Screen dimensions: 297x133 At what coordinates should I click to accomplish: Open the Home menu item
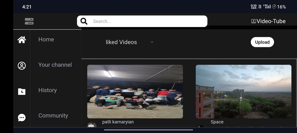pos(46,39)
